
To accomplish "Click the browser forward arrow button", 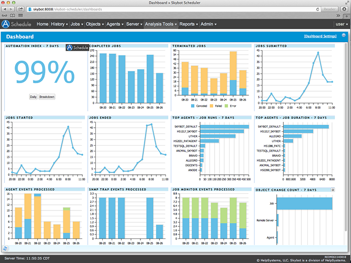I will (x=11, y=9).
